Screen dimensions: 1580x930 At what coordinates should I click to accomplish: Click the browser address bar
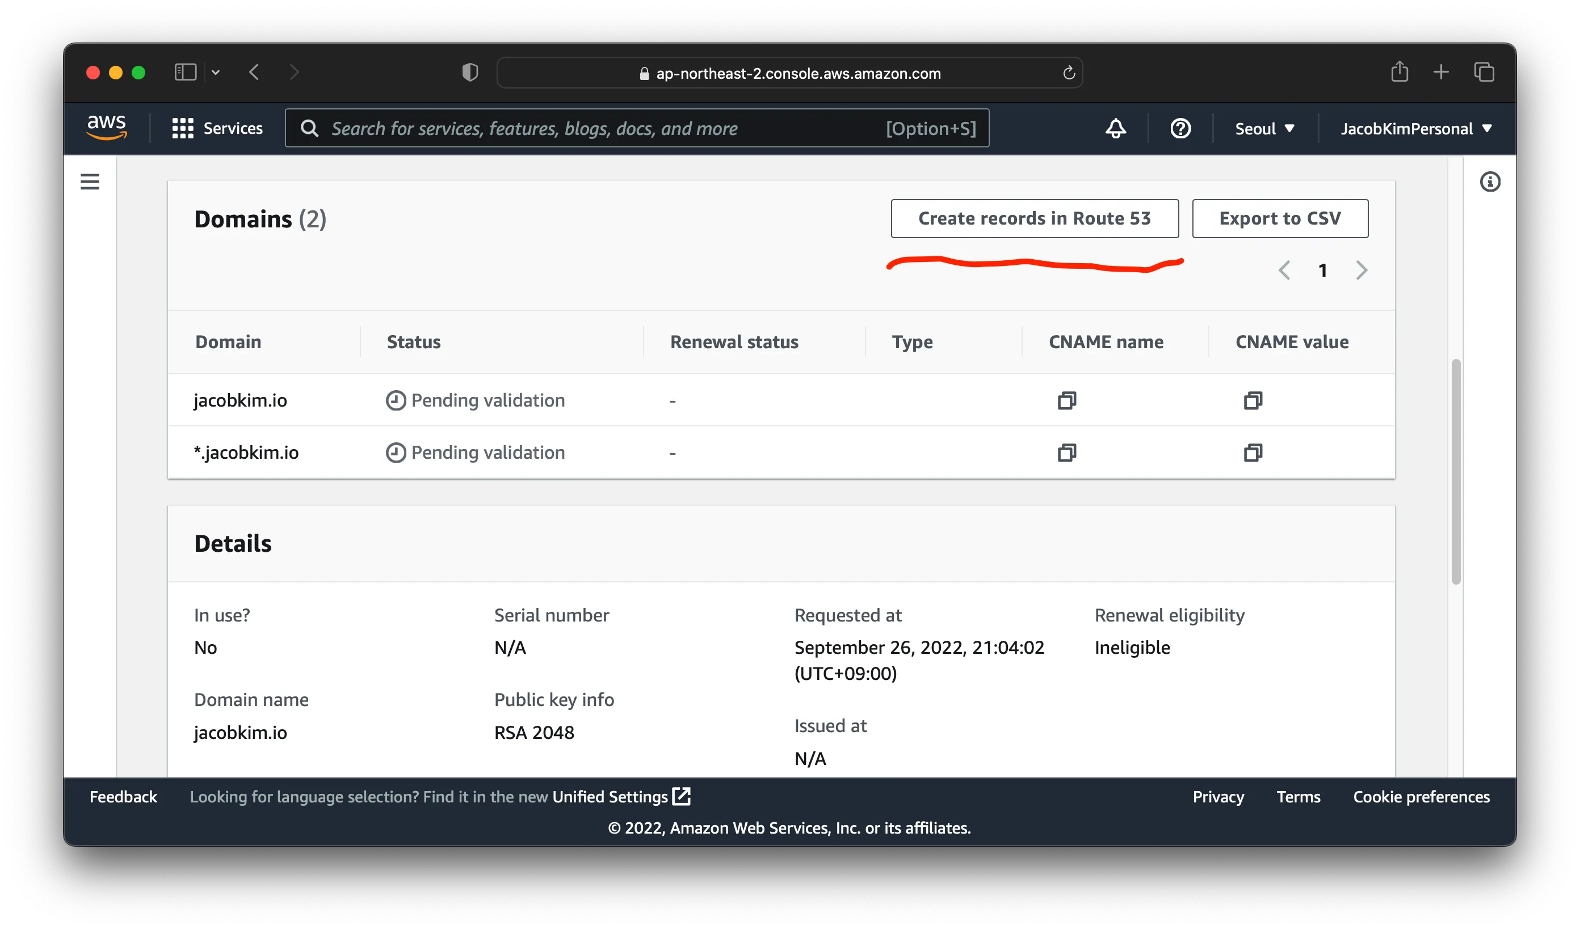[x=789, y=72]
